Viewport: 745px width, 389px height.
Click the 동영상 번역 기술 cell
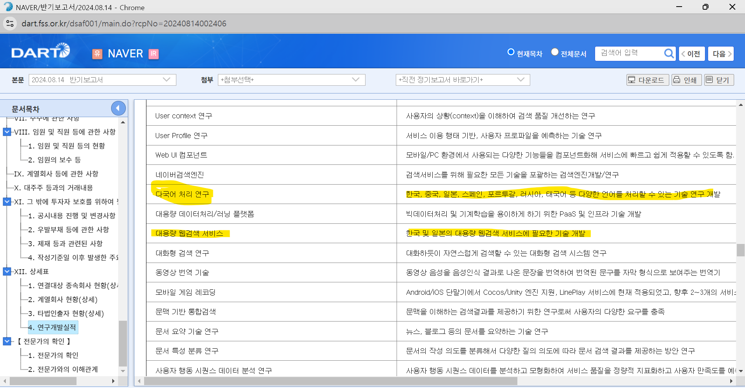tap(272, 273)
